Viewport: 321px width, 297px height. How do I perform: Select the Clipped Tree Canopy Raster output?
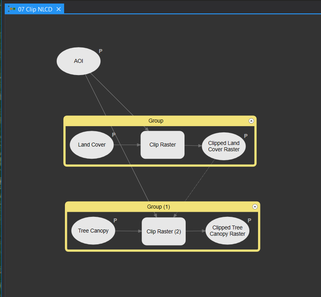227,231
